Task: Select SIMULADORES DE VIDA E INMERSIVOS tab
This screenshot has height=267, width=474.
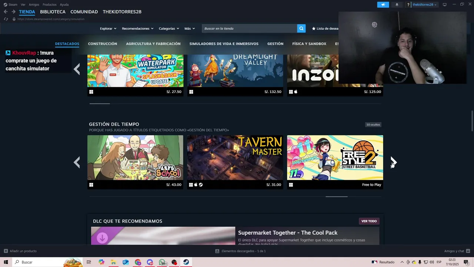Action: [x=224, y=44]
